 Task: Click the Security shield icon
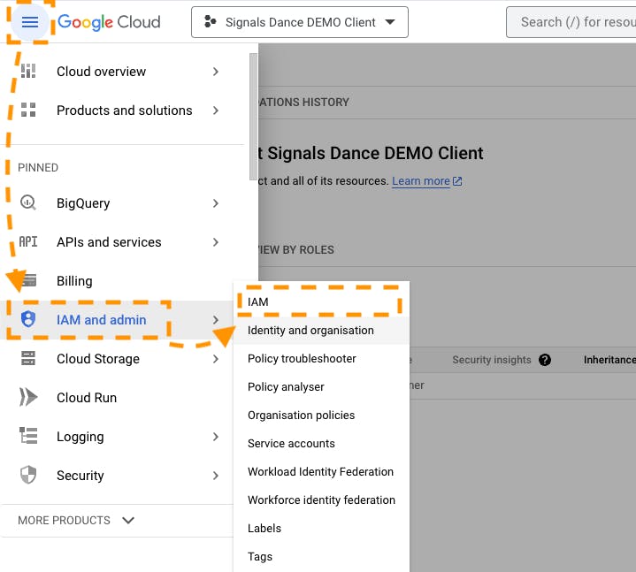click(x=28, y=475)
